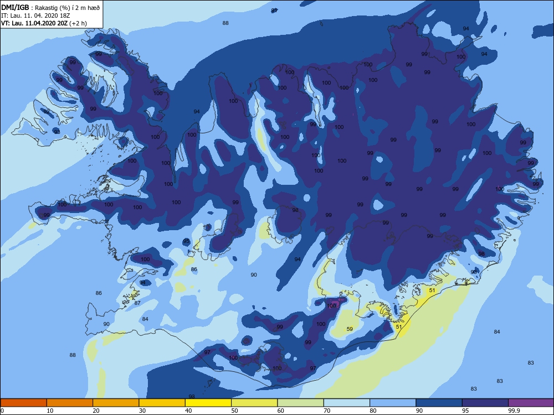This screenshot has width=554, height=415.
Task: Click the pale yellow 50–60 legend swatch
Action: coord(254,403)
